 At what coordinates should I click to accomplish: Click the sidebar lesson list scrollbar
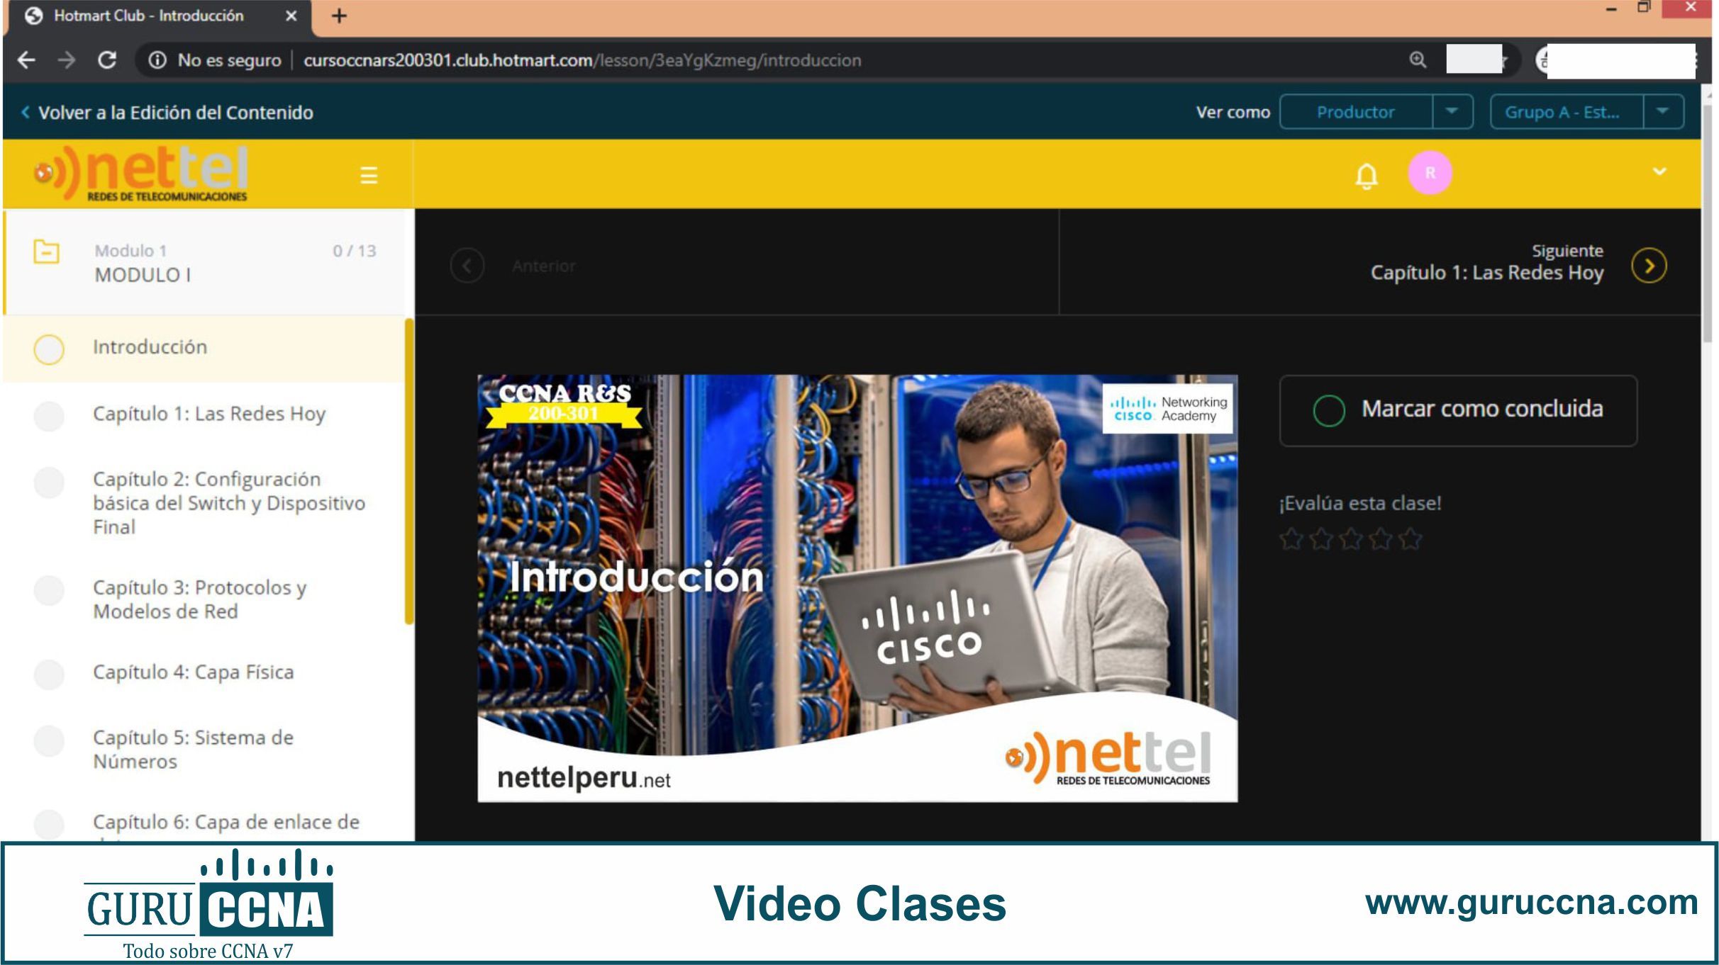[x=409, y=472]
